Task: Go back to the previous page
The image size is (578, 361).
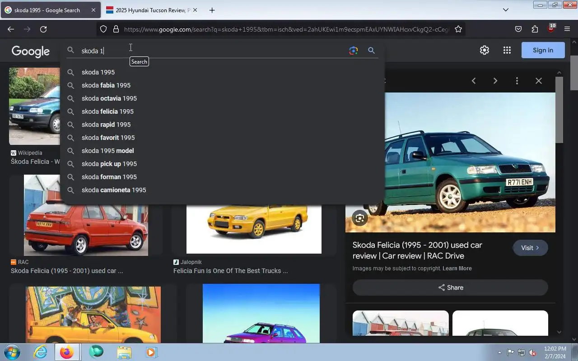Action: pos(11,29)
